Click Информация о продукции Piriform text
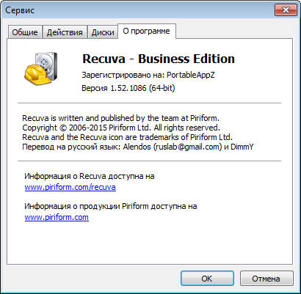The height and width of the screenshot is (294, 301). click(111, 206)
